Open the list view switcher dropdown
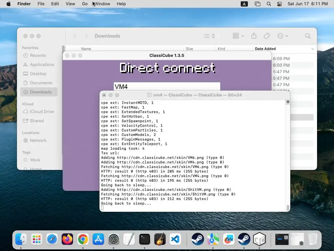The image size is (334, 251). 209,36
